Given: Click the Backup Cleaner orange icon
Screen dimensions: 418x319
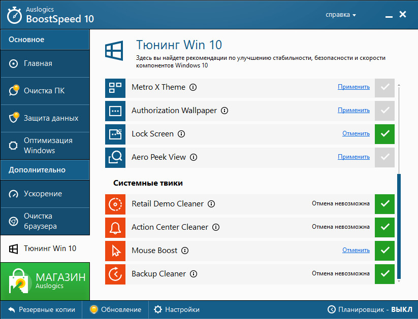Looking at the screenshot, I should tap(115, 274).
